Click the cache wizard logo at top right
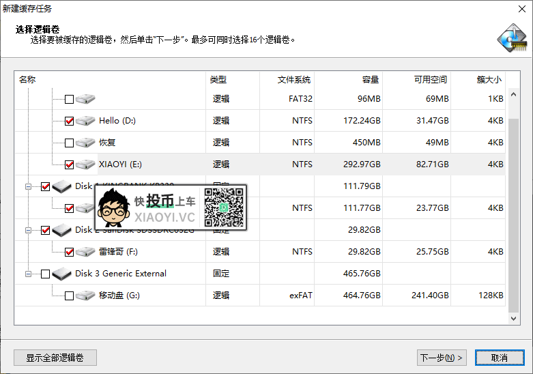Image resolution: width=533 pixels, height=374 pixels. pyautogui.click(x=511, y=38)
